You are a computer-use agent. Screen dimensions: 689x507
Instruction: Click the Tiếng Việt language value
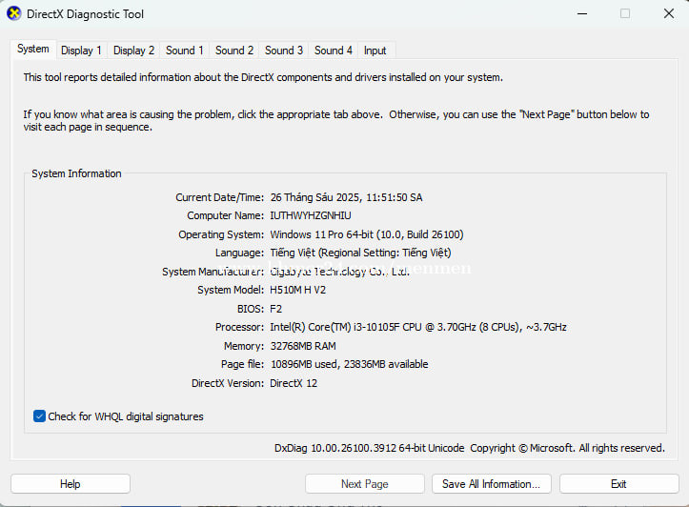[x=360, y=253]
